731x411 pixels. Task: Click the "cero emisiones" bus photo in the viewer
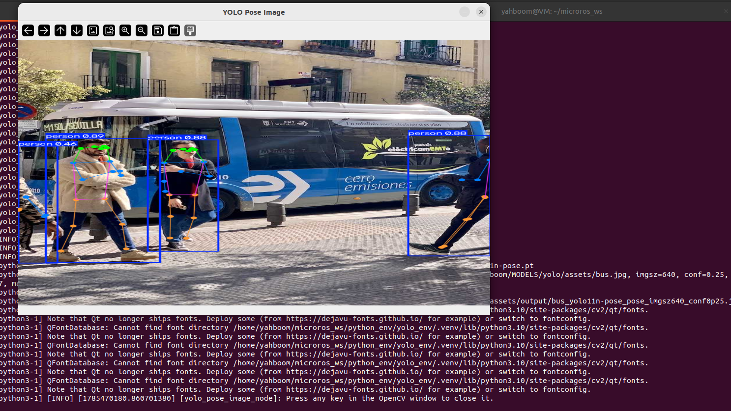point(254,173)
